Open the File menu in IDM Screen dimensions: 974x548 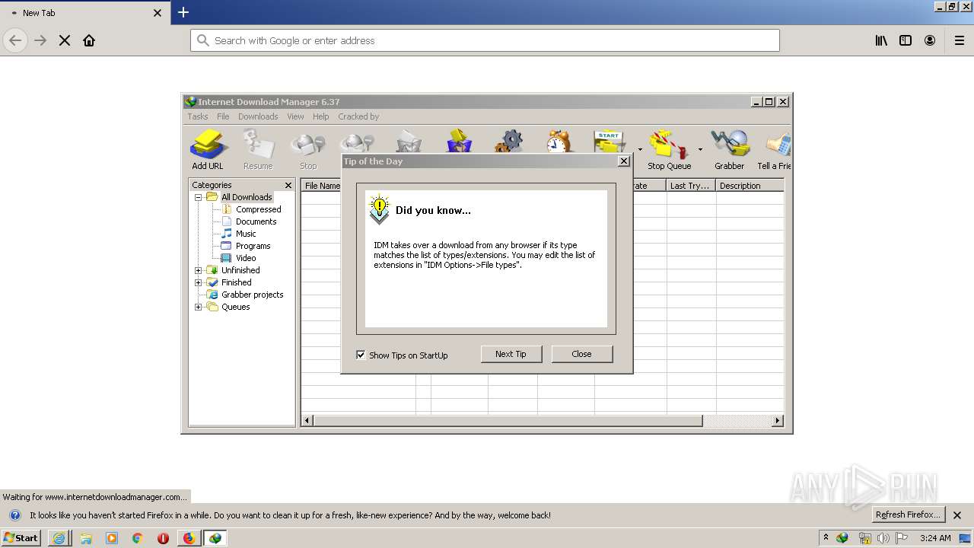pos(223,116)
